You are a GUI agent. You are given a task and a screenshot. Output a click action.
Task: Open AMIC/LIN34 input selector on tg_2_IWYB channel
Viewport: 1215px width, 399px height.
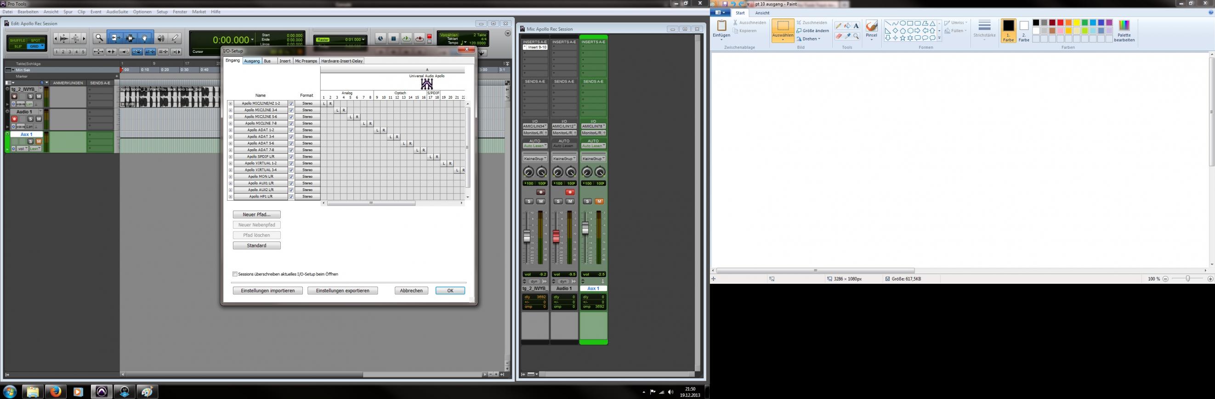coord(535,126)
